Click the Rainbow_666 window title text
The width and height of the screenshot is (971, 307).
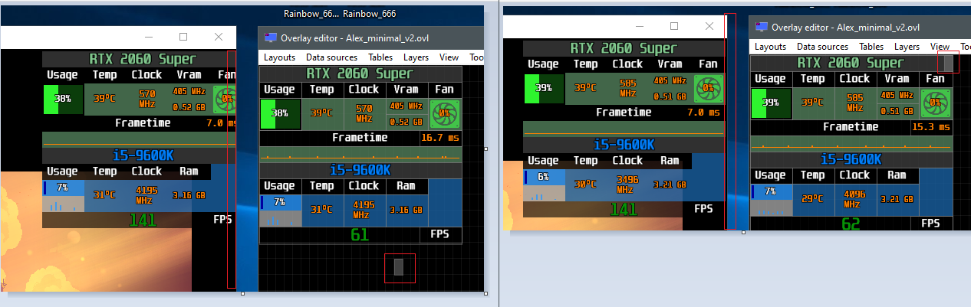click(x=370, y=14)
